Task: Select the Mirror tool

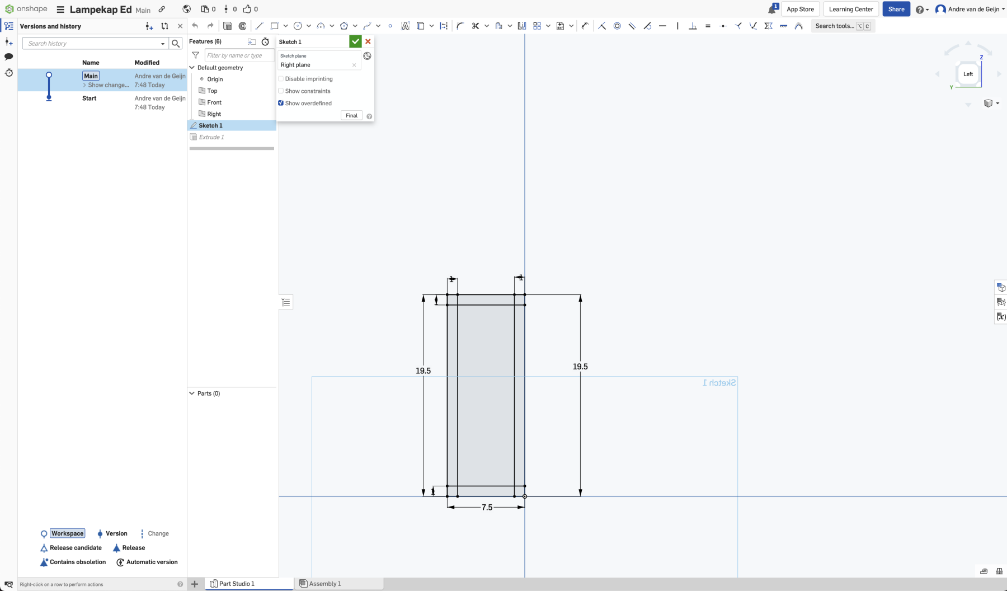Action: [x=522, y=26]
